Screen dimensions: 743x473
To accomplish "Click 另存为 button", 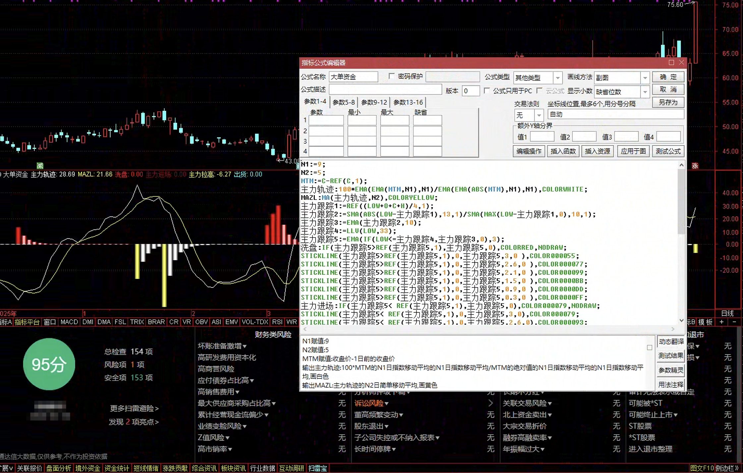I will pos(668,102).
